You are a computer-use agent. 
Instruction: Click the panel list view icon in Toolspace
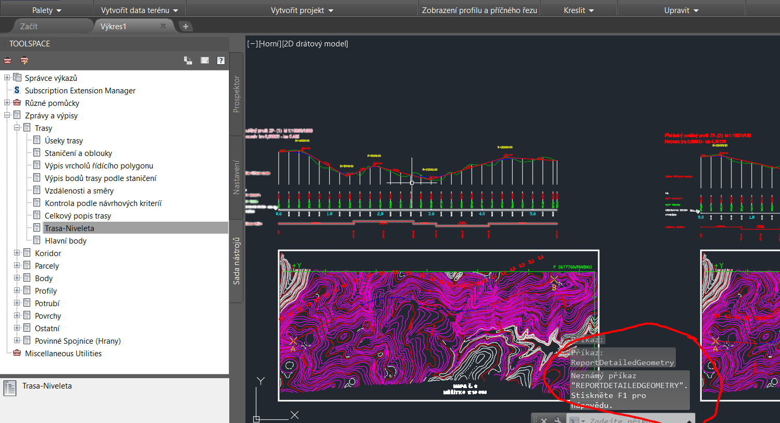coord(205,61)
